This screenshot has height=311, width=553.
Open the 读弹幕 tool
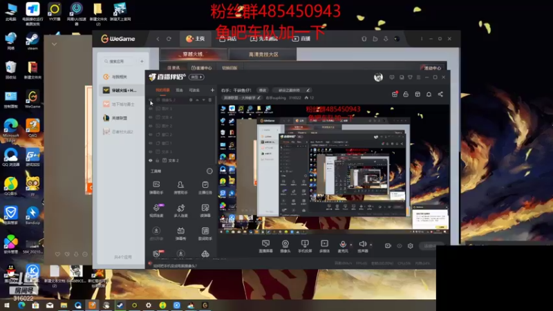click(205, 211)
